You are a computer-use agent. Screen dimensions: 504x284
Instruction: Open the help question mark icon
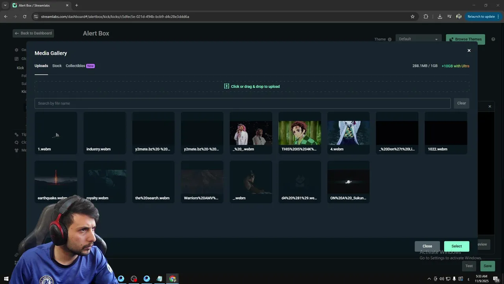point(493,39)
